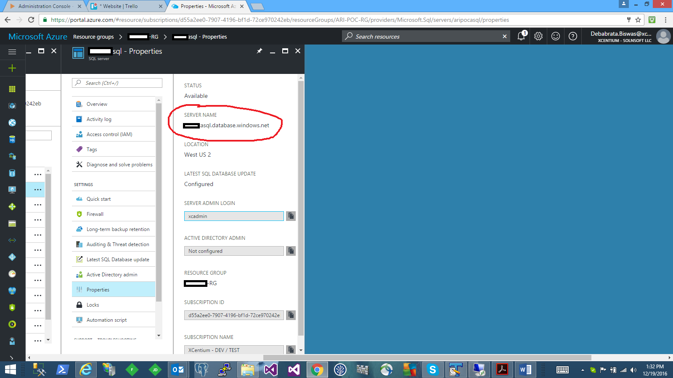Open Access control (IAM)
This screenshot has height=378, width=673.
[114, 134]
